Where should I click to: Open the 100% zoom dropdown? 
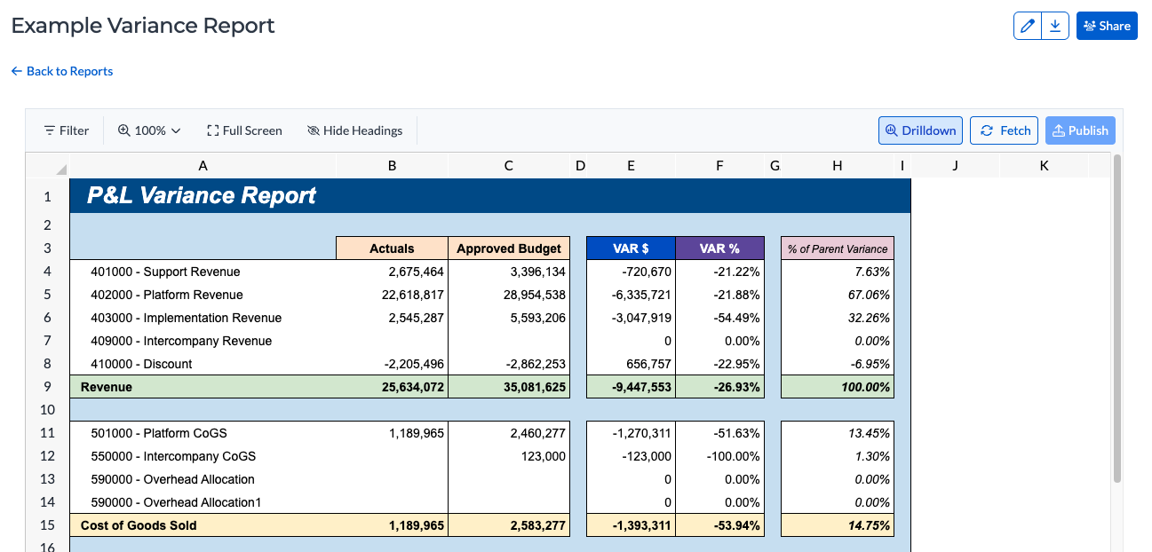click(149, 130)
